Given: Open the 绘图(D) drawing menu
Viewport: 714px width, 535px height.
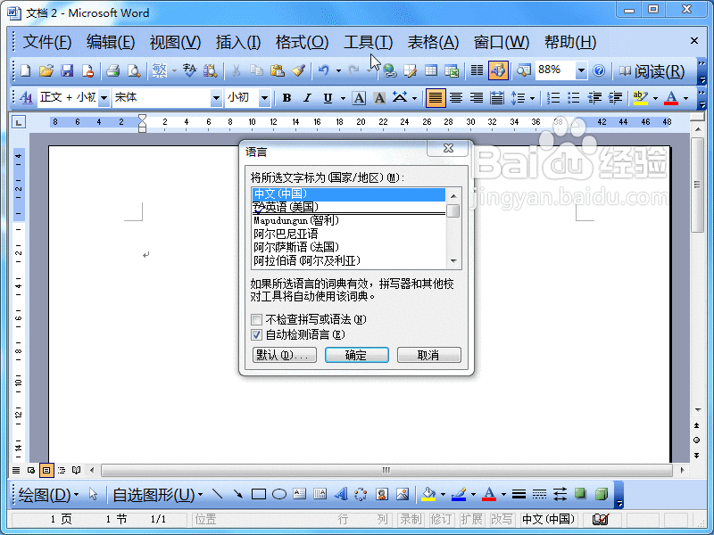Looking at the screenshot, I should coord(48,495).
